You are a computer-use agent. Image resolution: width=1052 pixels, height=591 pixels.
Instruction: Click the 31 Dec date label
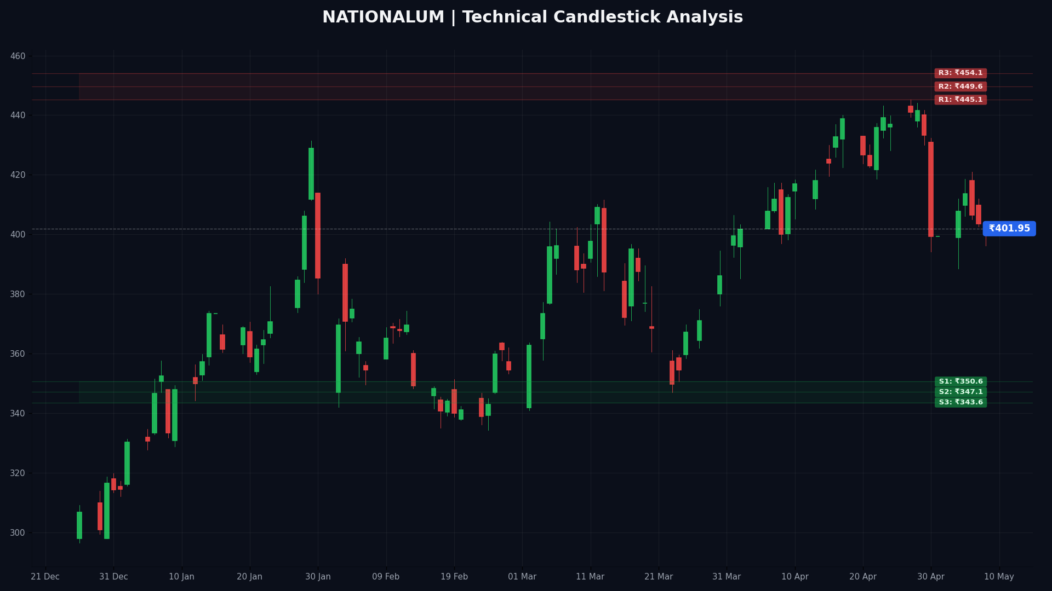click(x=113, y=577)
